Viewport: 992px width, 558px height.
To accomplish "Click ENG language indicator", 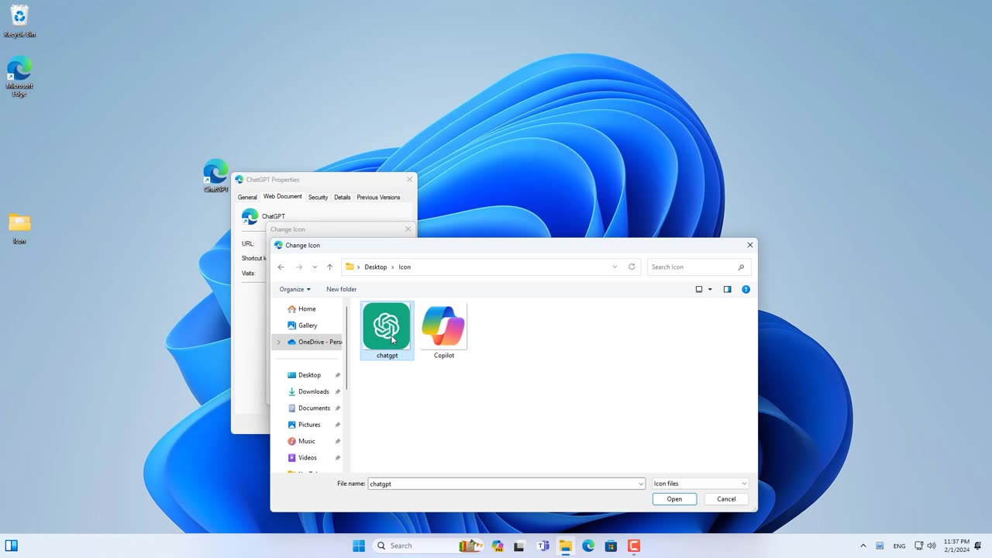I will [899, 546].
